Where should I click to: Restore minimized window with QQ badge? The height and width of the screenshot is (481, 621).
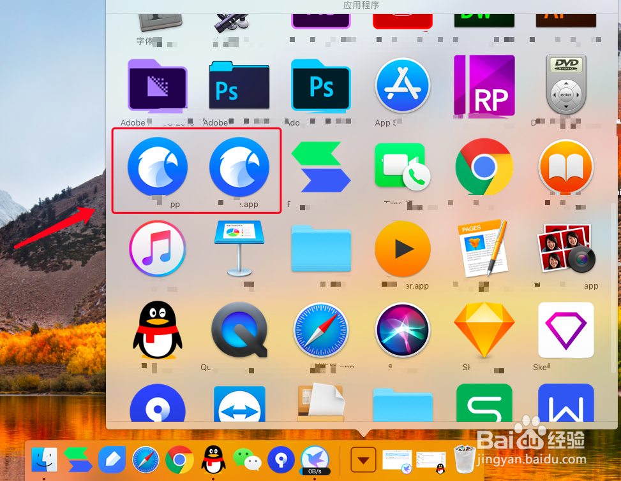431,462
